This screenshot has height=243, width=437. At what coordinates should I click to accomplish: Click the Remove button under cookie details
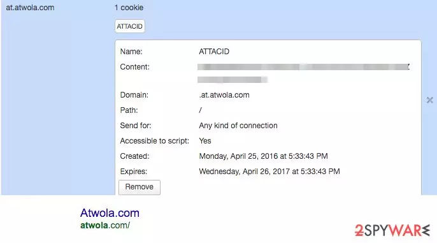(140, 187)
